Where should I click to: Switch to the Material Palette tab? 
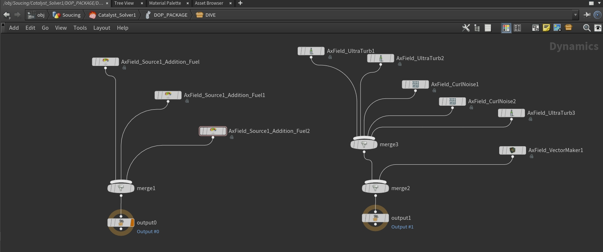coord(165,3)
